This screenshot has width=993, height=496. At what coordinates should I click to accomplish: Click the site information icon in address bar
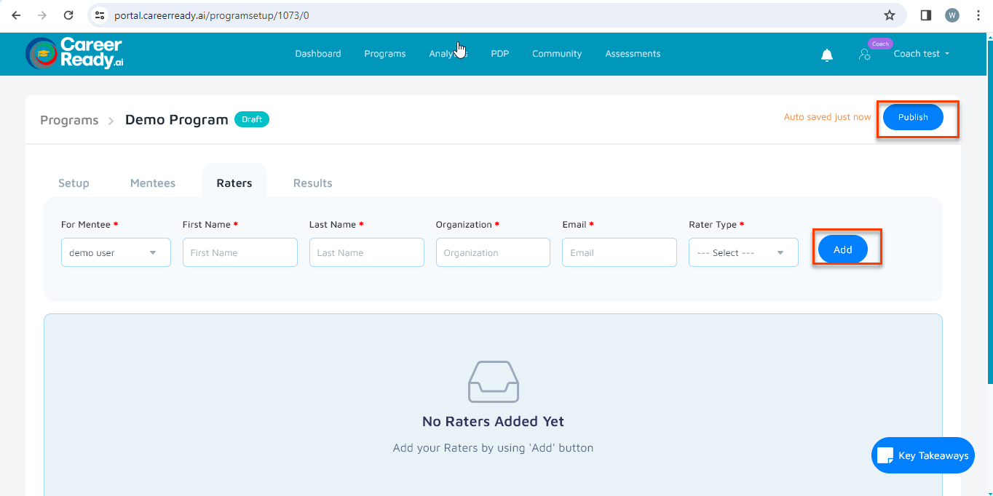pyautogui.click(x=100, y=15)
